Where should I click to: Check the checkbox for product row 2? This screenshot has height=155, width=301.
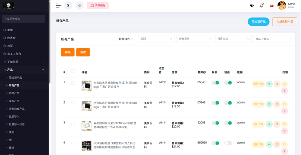pyautogui.click(x=73, y=103)
